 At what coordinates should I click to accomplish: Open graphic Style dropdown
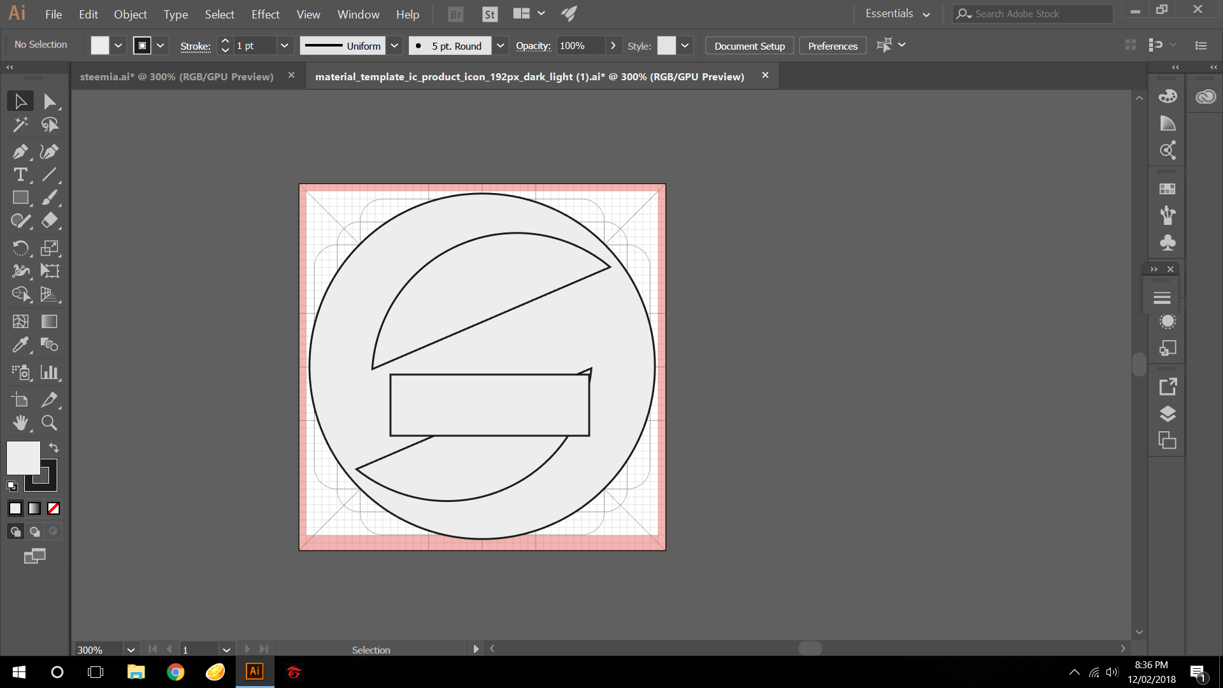point(685,45)
